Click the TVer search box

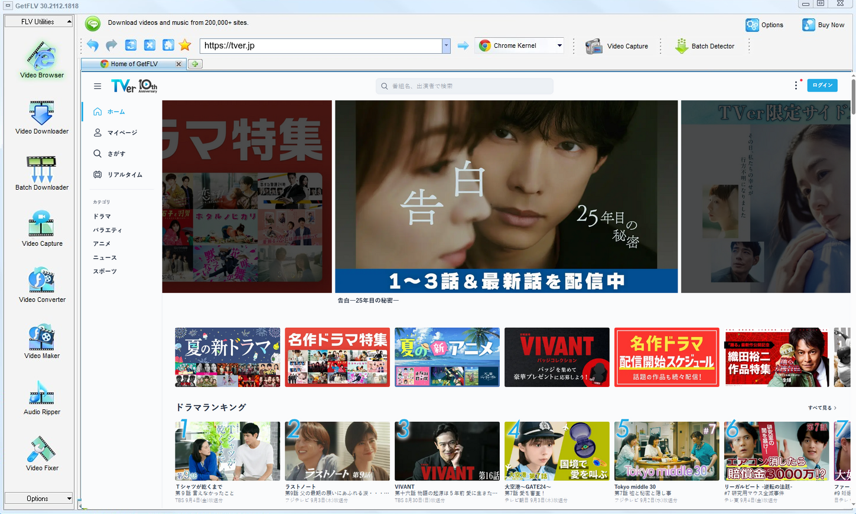pyautogui.click(x=464, y=86)
